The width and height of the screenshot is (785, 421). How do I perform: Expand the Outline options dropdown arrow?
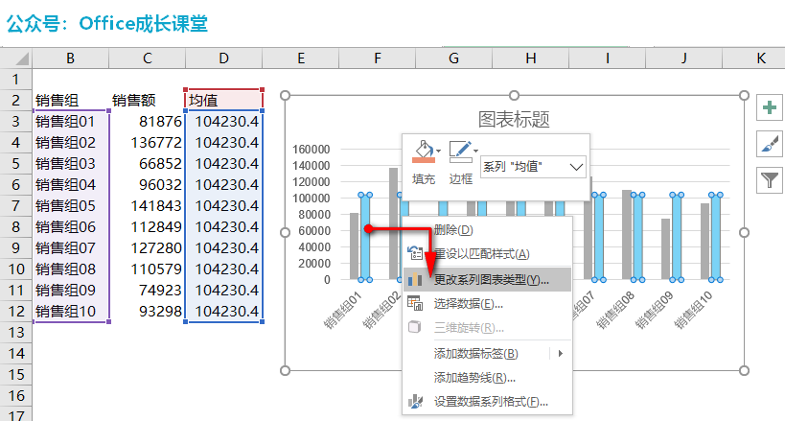pos(475,151)
